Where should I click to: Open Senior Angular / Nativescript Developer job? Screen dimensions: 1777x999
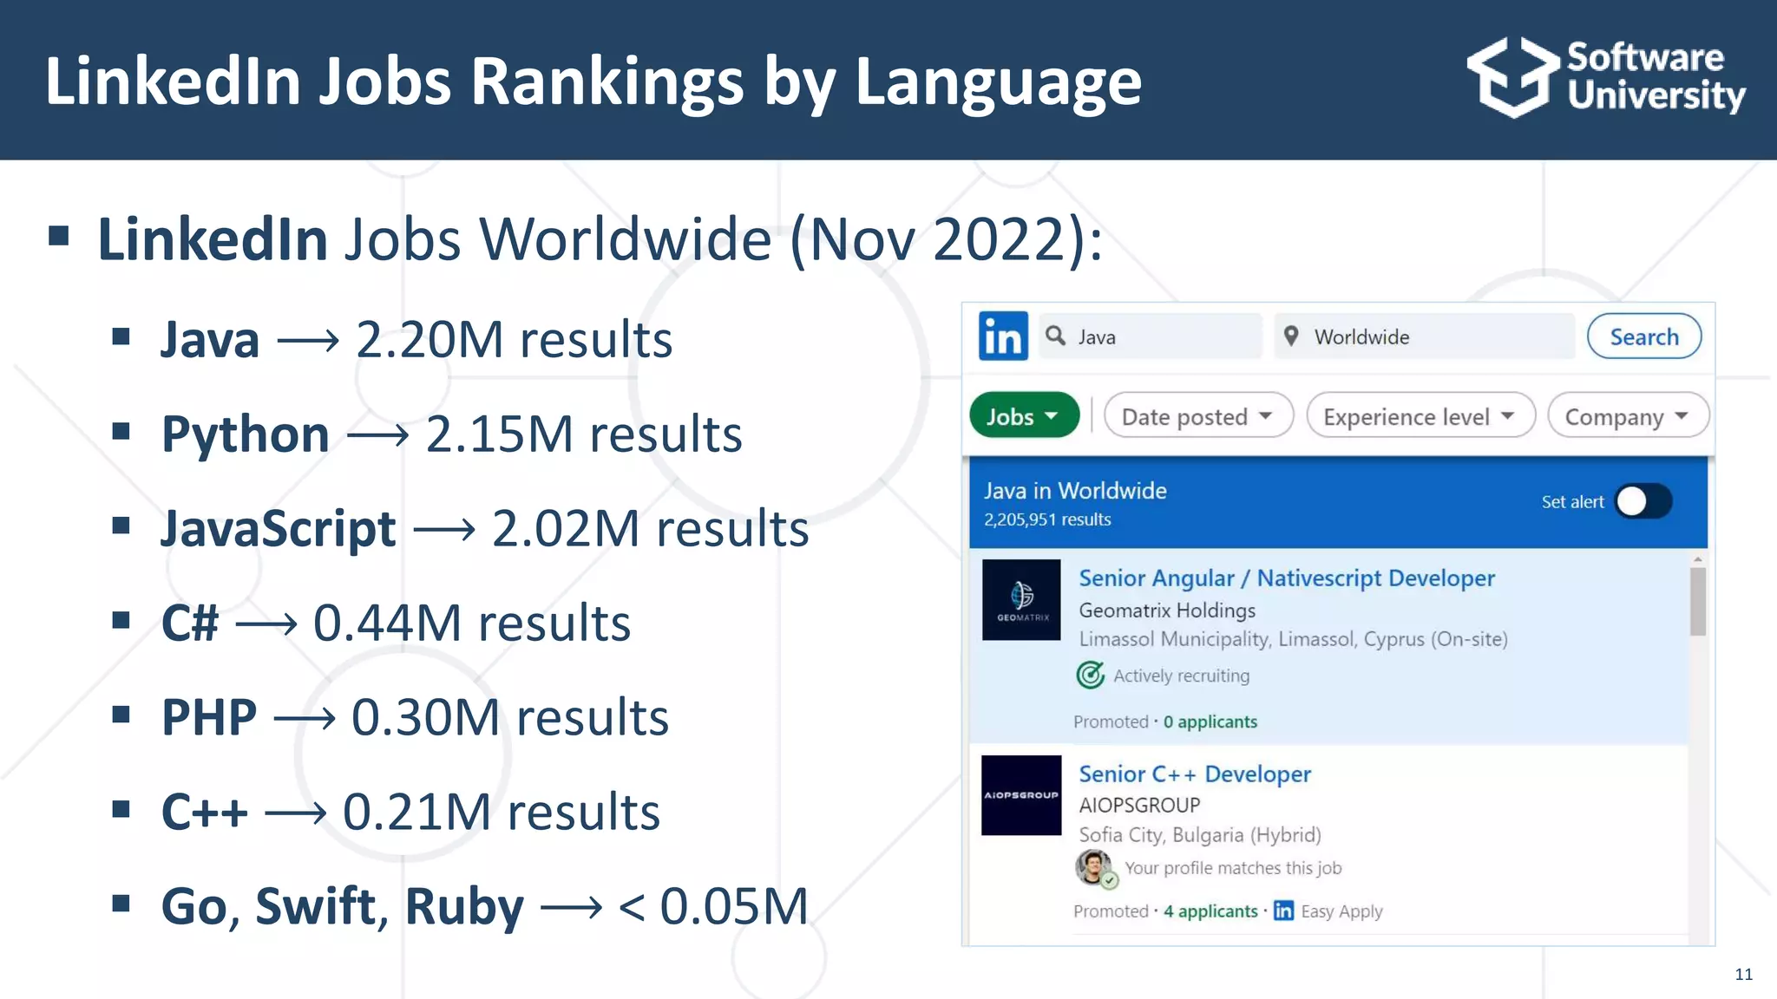[x=1287, y=578]
